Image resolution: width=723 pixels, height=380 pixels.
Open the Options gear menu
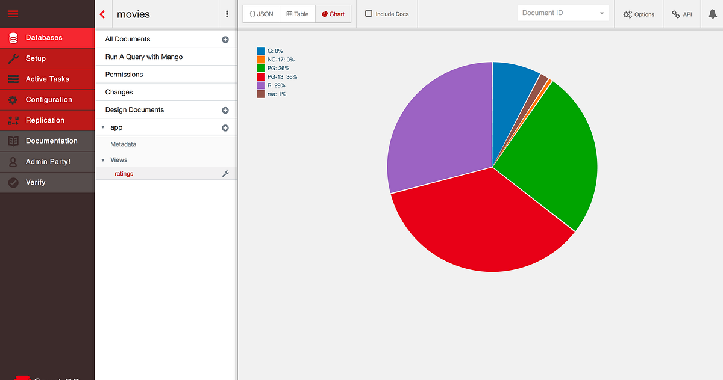(638, 14)
